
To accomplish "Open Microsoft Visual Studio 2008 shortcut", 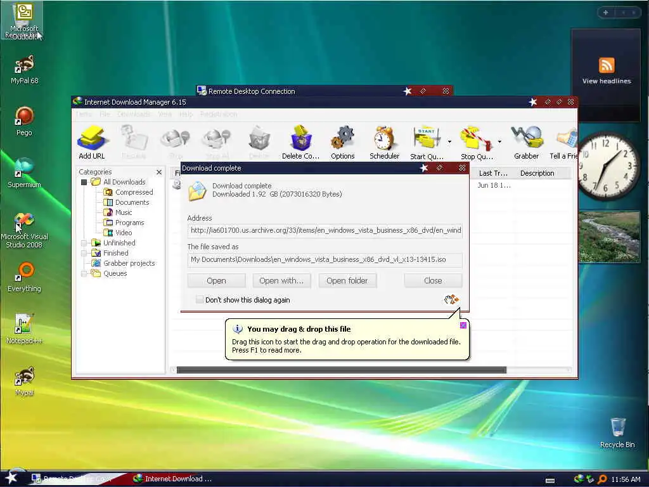I will point(24,230).
